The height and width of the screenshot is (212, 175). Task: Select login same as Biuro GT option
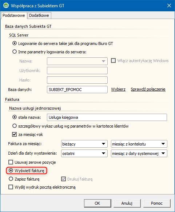click(x=15, y=43)
